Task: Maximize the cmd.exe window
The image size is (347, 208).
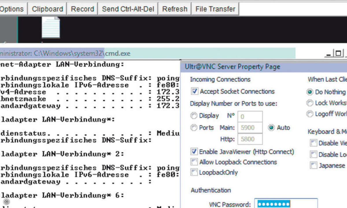Action: (x=338, y=53)
